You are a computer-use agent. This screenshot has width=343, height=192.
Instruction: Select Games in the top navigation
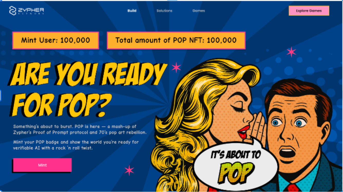coord(199,11)
